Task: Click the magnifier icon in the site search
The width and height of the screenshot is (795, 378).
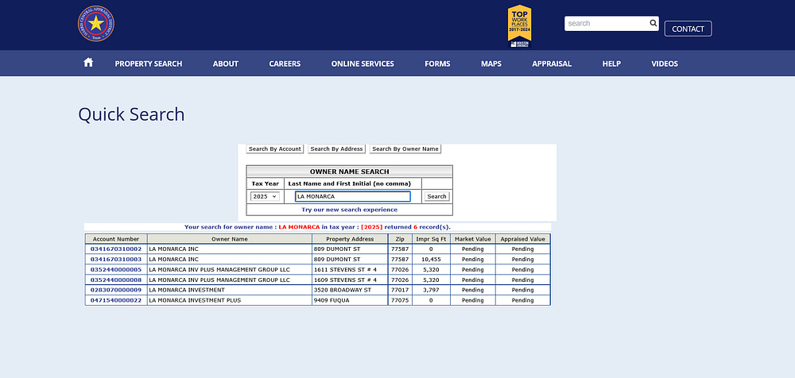Action: (653, 23)
